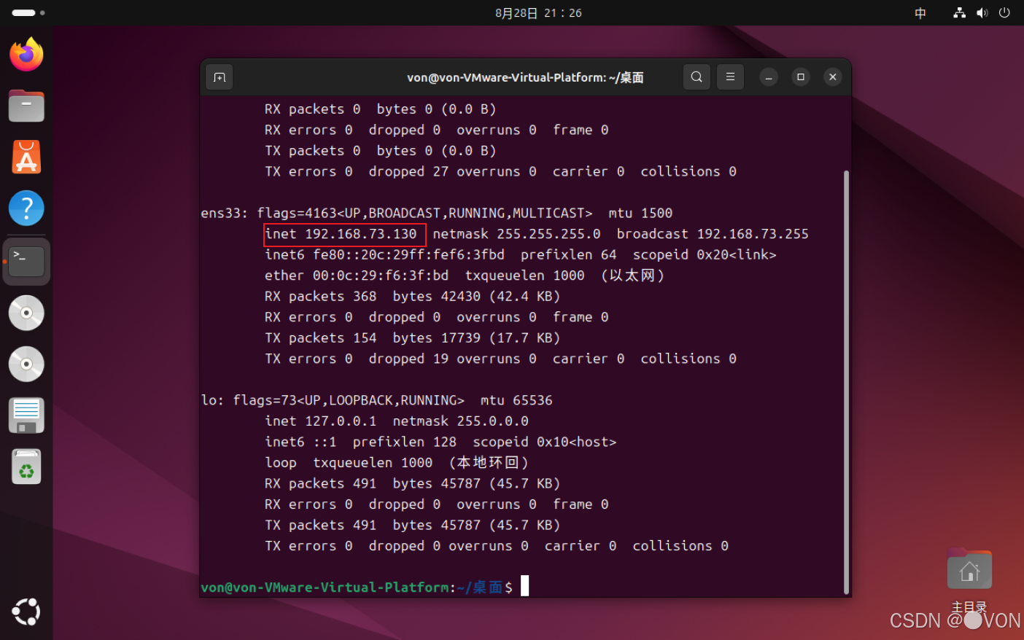This screenshot has width=1024, height=640.
Task: Open the Files manager in dock
Action: pyautogui.click(x=26, y=106)
